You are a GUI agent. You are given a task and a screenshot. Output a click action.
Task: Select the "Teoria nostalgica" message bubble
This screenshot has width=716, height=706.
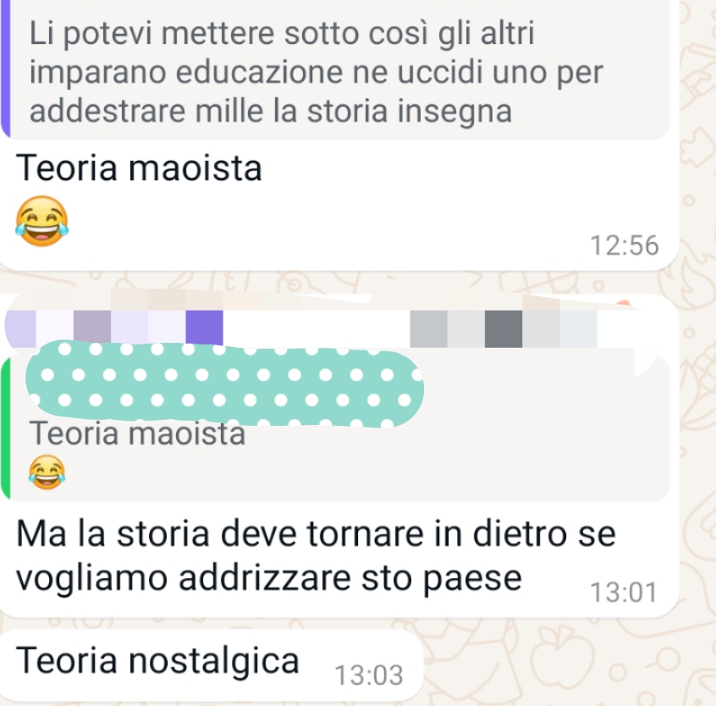click(211, 665)
